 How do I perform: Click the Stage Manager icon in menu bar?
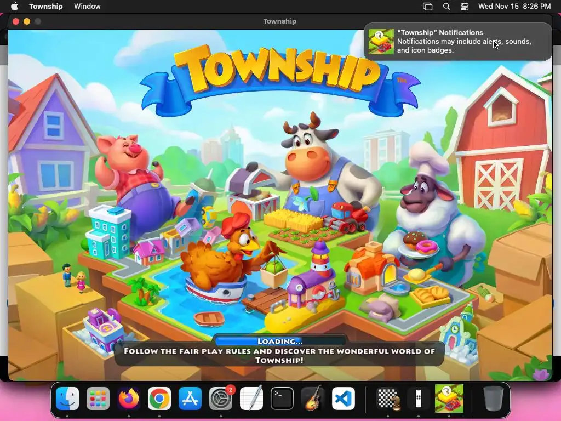[427, 7]
